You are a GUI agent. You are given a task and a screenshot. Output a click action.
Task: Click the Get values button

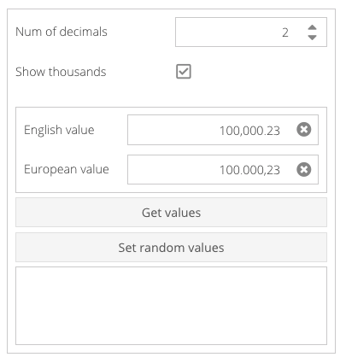[171, 213]
